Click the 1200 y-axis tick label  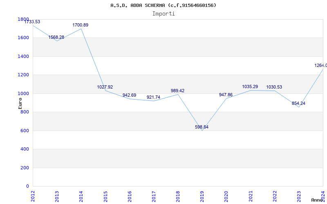pos(23,75)
